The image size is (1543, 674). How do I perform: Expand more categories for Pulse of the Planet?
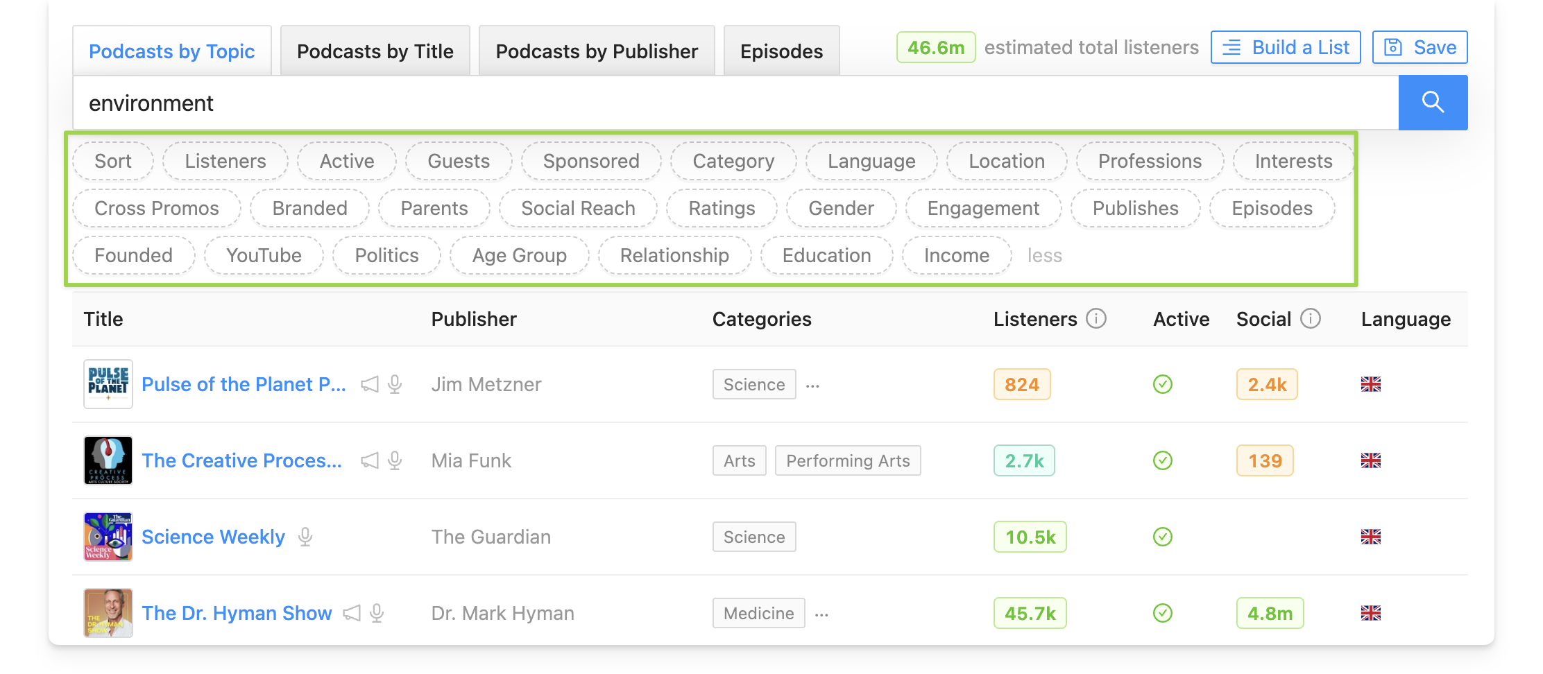813,386
